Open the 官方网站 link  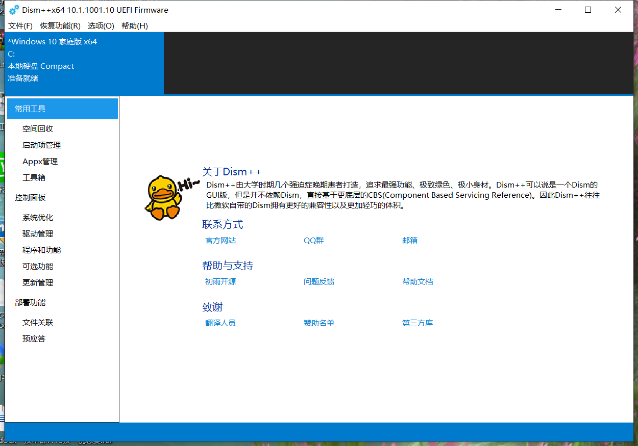(220, 241)
